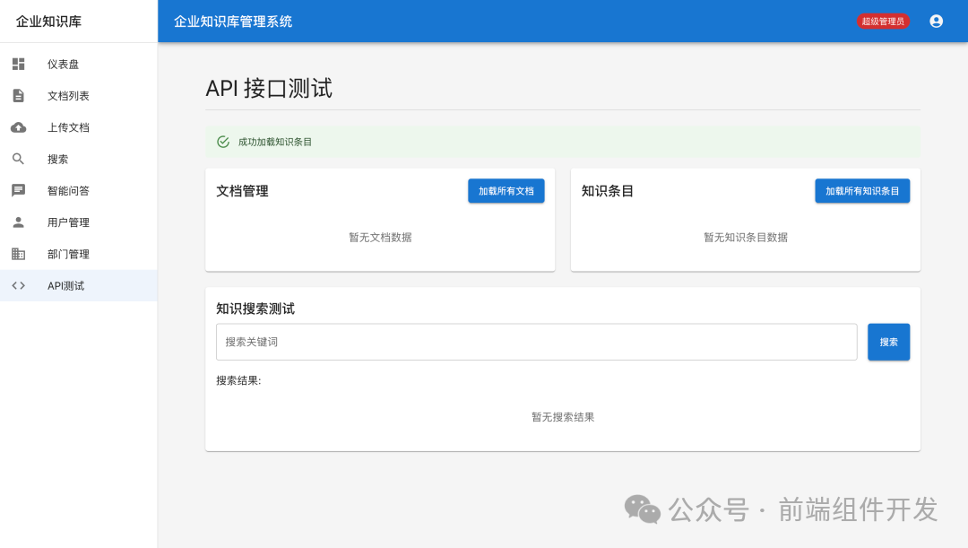This screenshot has width=968, height=548.
Task: Click the document list icon in sidebar
Action: point(19,95)
